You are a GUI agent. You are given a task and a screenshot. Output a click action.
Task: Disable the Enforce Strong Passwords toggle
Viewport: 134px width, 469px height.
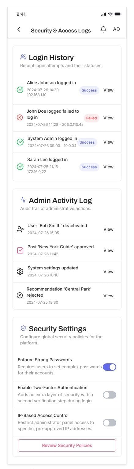(x=110, y=367)
